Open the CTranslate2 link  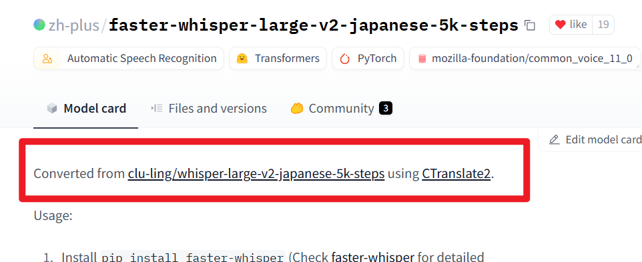[456, 174]
